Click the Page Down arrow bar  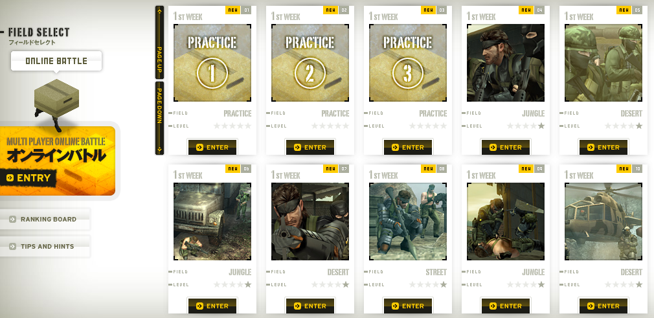[x=159, y=118]
